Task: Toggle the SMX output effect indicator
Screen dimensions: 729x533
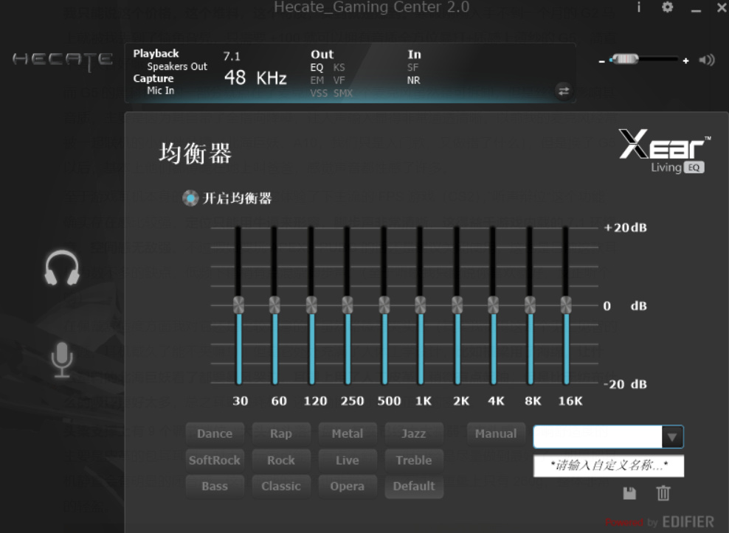Action: [x=343, y=93]
